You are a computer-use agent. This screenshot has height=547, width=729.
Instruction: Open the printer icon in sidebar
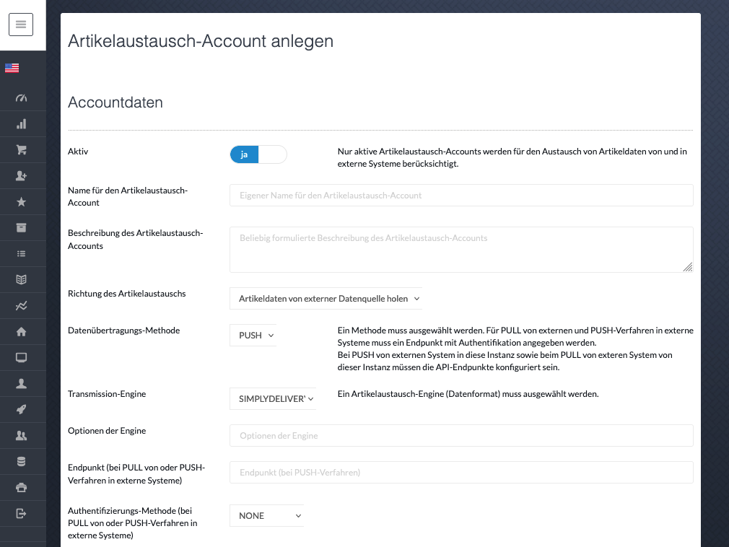click(22, 488)
